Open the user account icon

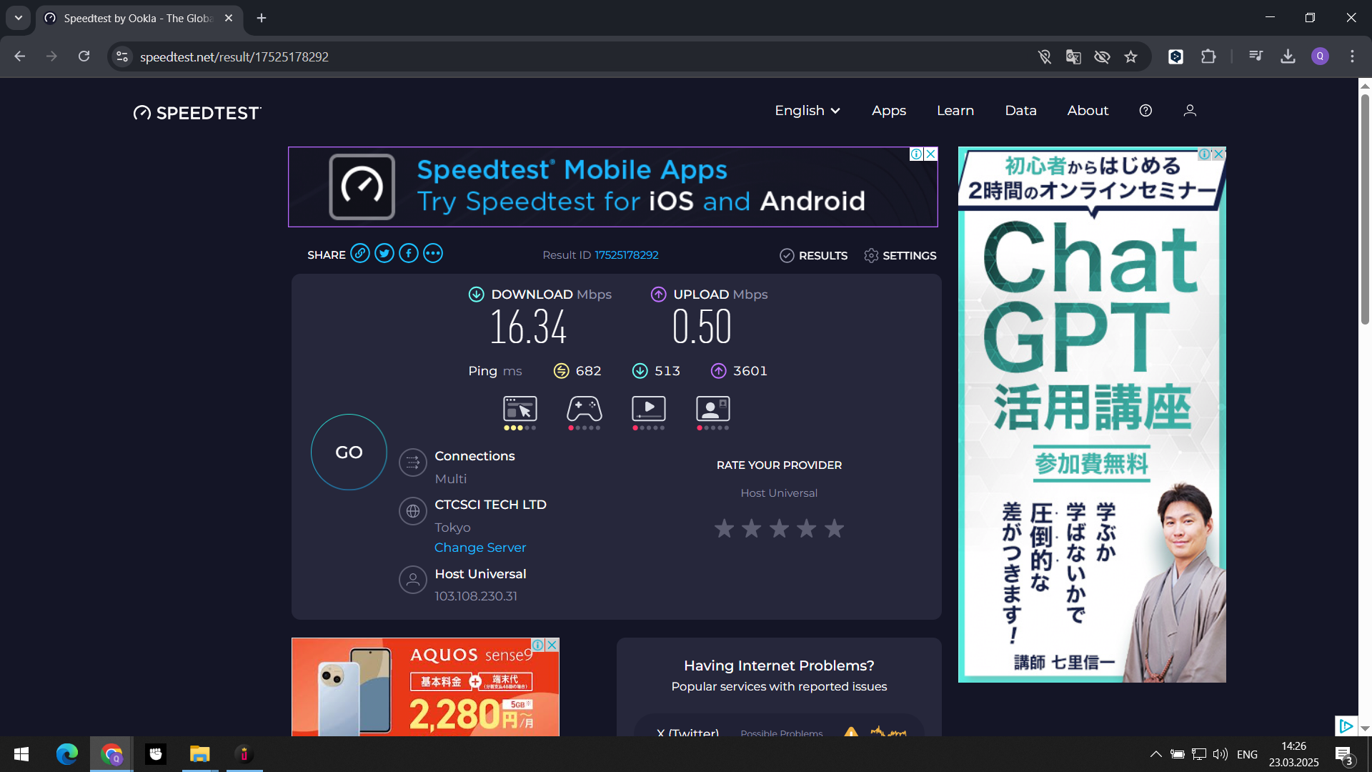[x=1190, y=111]
